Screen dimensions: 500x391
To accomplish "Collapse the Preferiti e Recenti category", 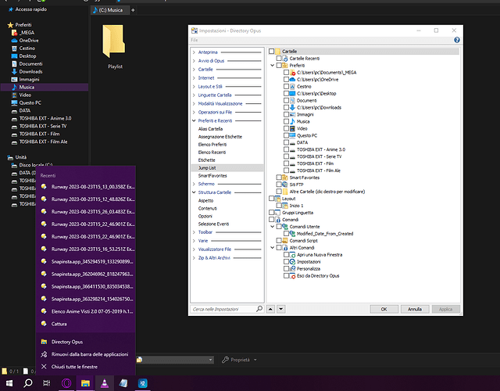I will point(194,120).
